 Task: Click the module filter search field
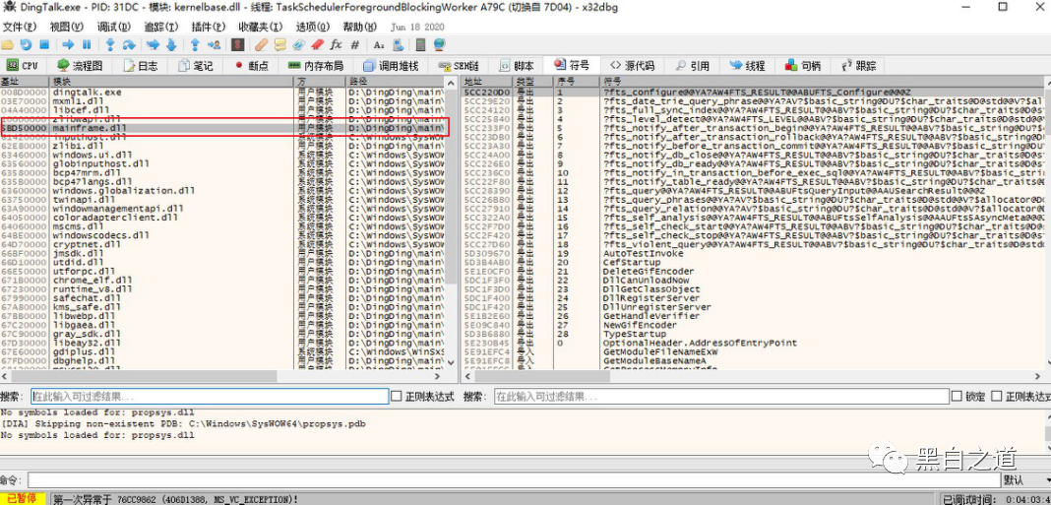pos(210,397)
